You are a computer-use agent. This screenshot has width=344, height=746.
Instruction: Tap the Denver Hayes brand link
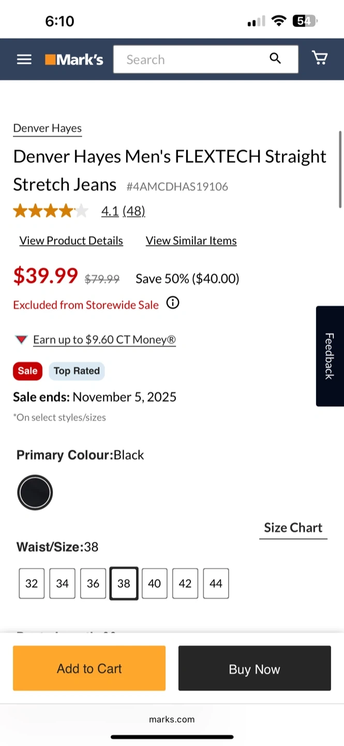(48, 128)
